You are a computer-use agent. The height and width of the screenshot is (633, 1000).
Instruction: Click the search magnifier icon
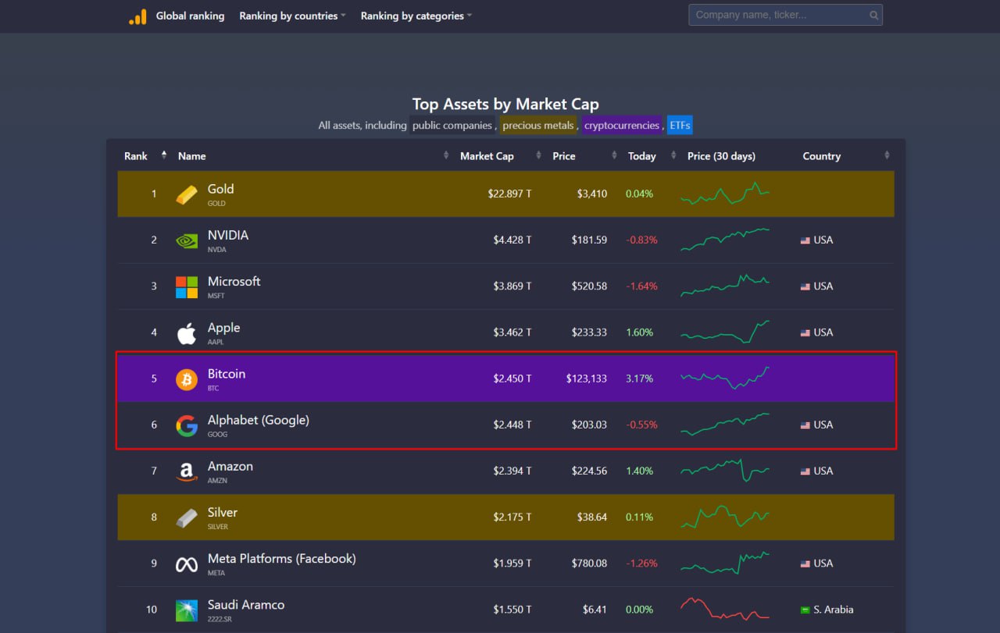(873, 15)
